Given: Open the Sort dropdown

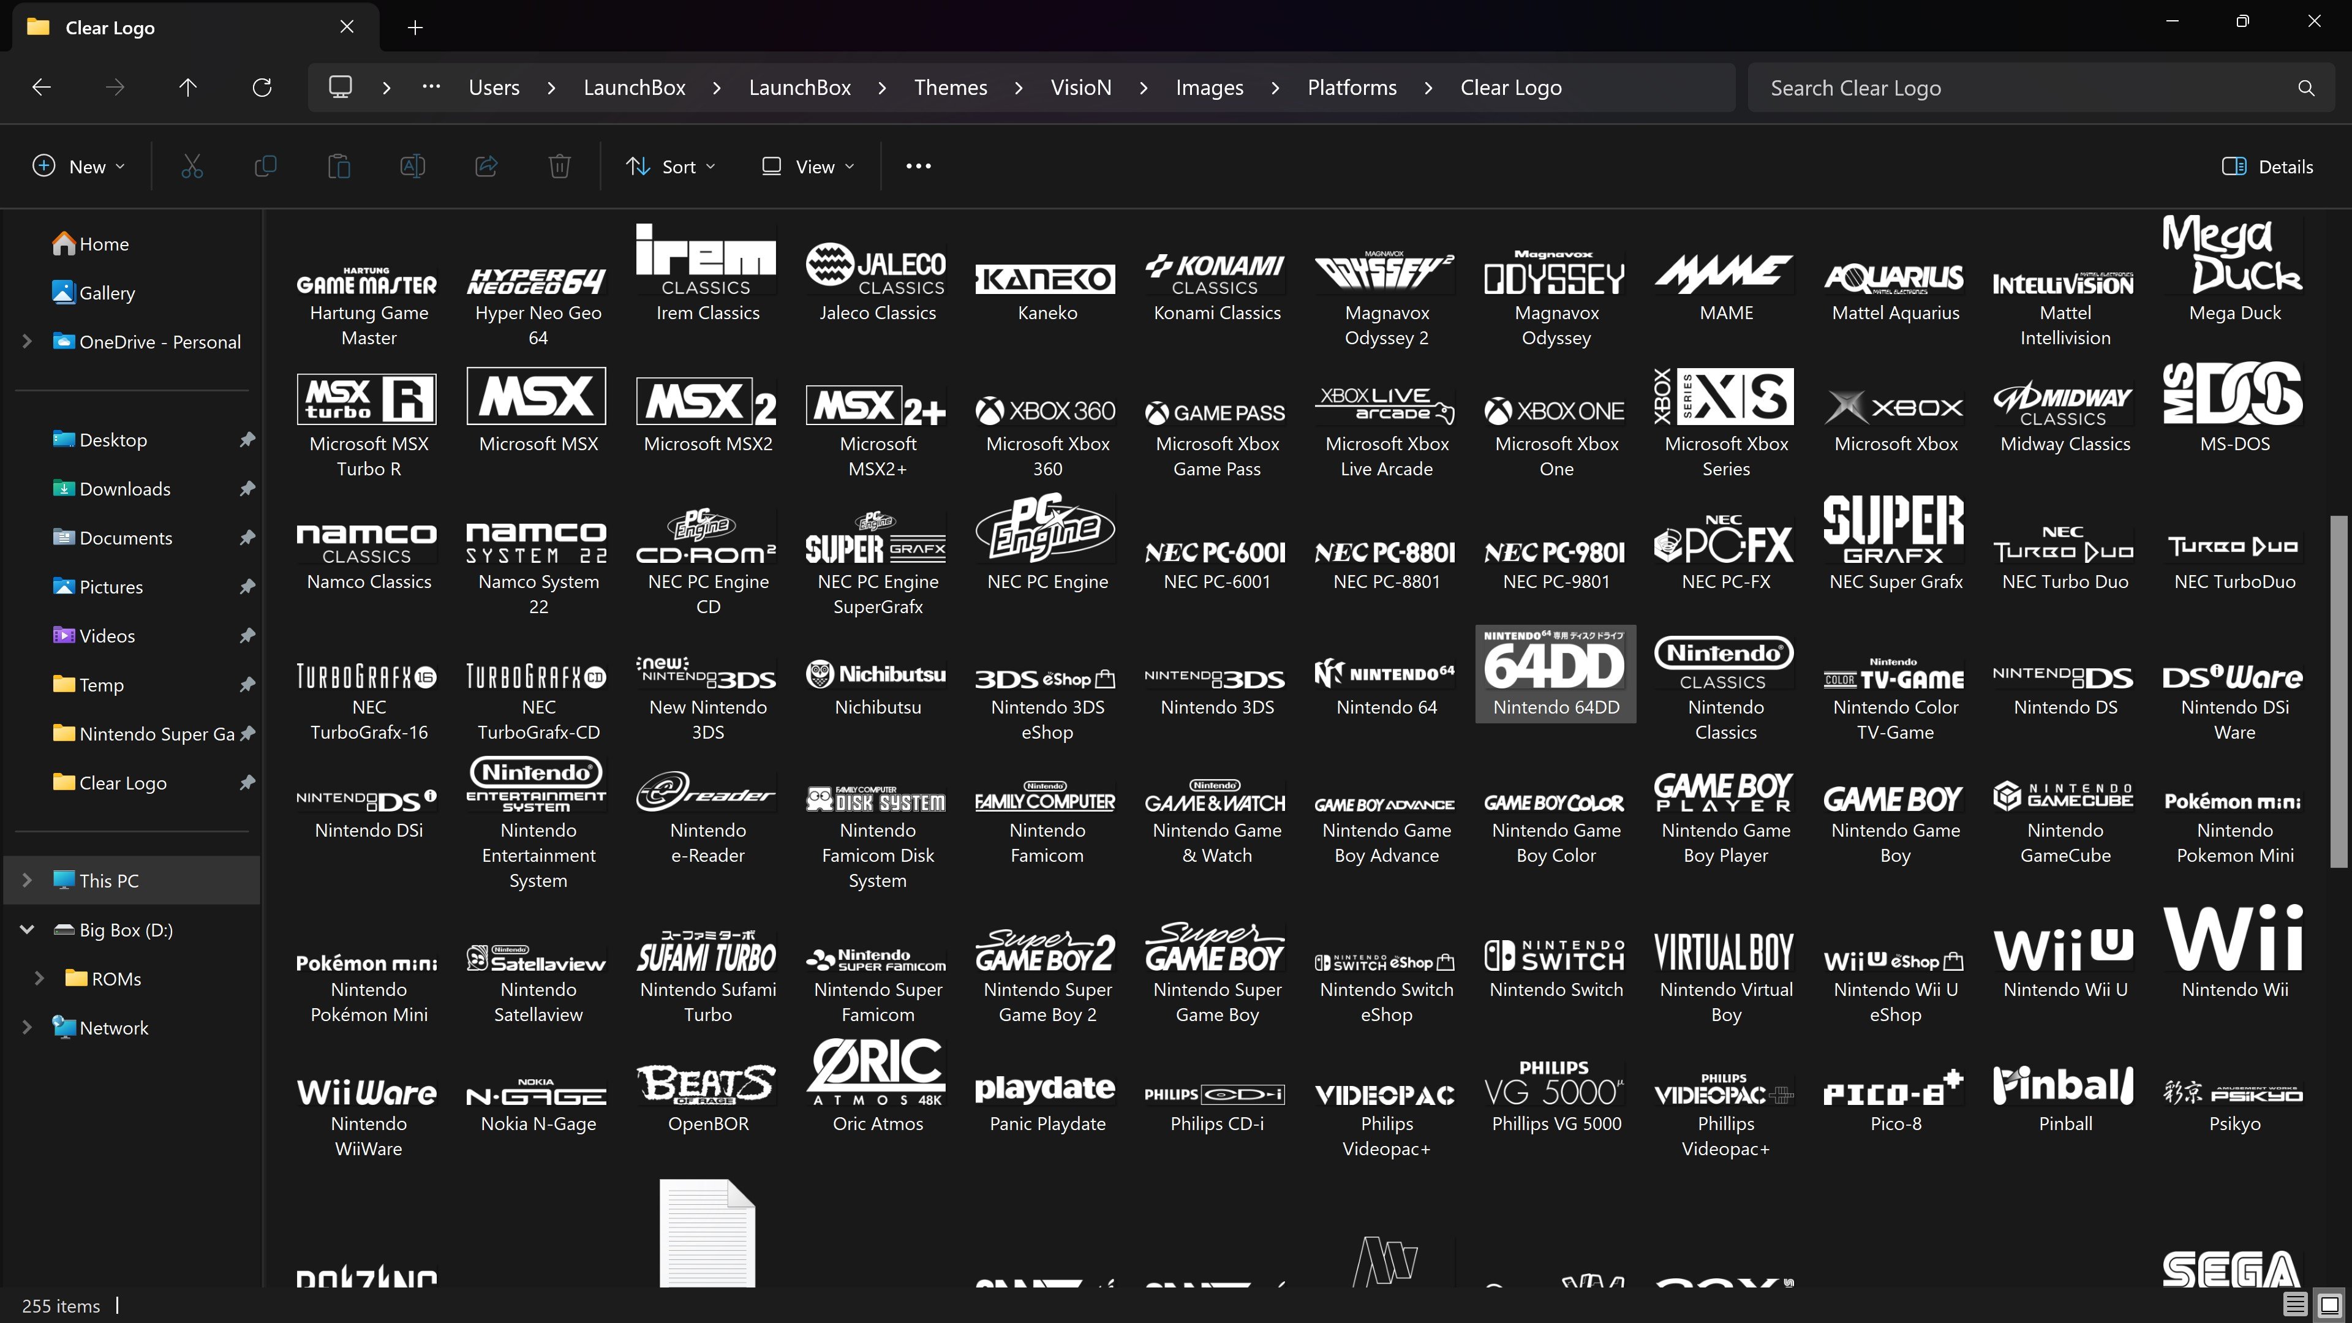Looking at the screenshot, I should pos(671,166).
